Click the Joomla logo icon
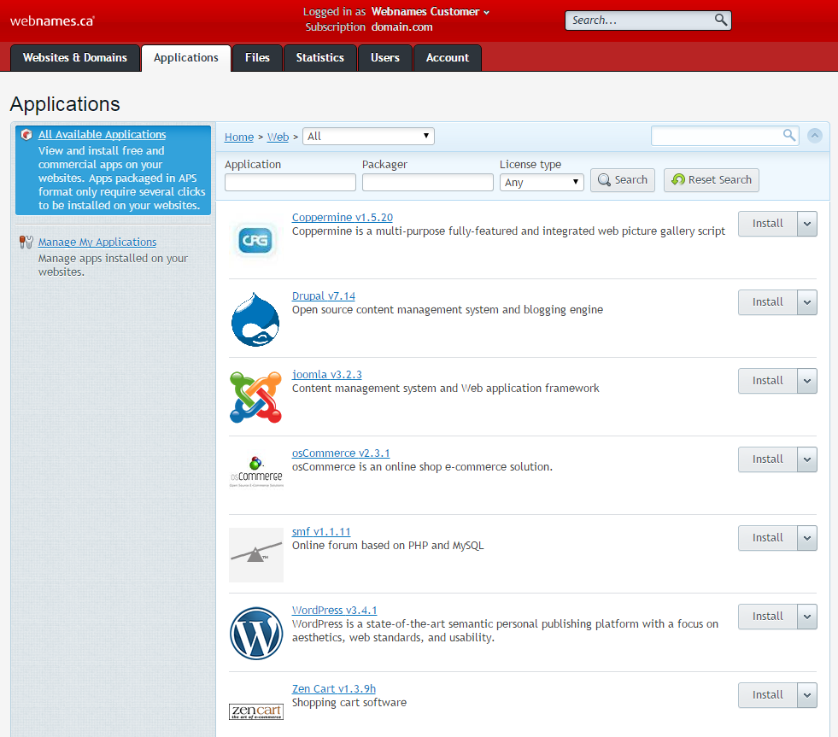This screenshot has width=838, height=737. (x=255, y=397)
